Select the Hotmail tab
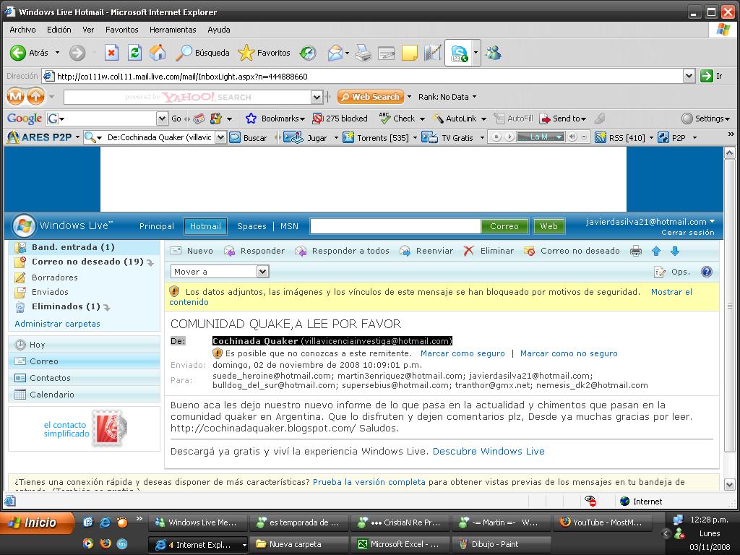The height and width of the screenshot is (555, 740). tap(205, 226)
